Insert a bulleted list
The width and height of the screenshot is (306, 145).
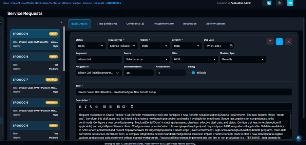(110, 107)
